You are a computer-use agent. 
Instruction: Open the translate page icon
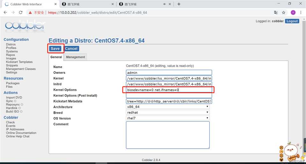tap(276, 12)
